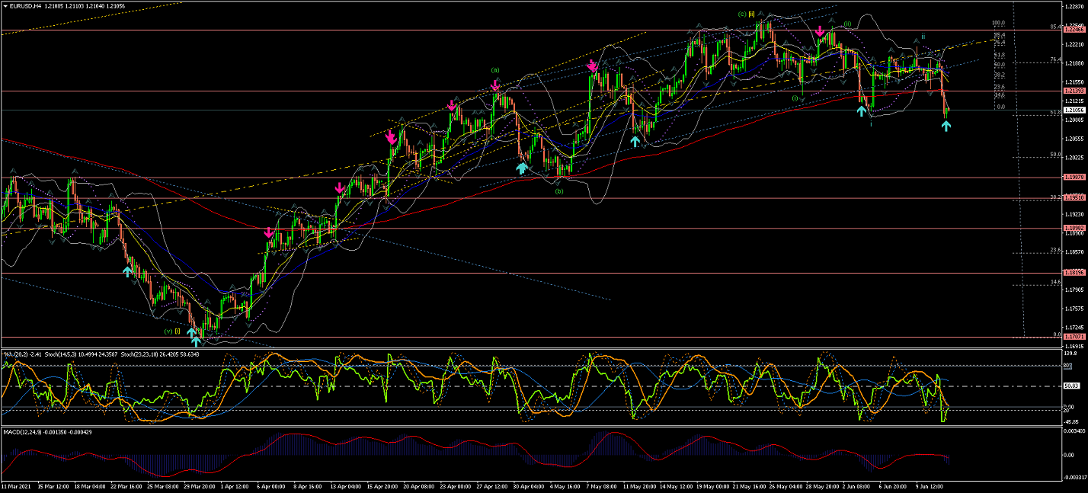The image size is (1088, 493).
Task: Click the green wave label (a)
Action: pyautogui.click(x=495, y=70)
